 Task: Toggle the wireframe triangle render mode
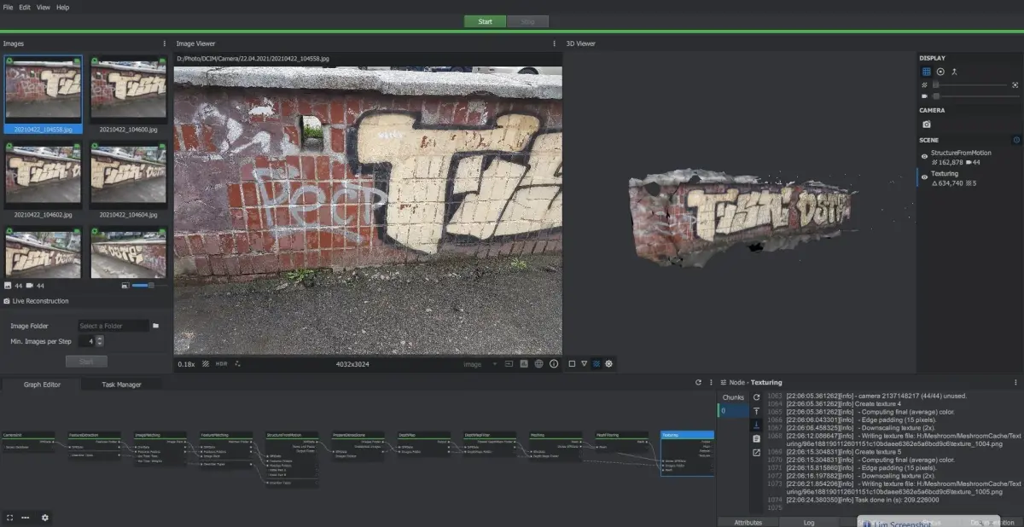584,364
